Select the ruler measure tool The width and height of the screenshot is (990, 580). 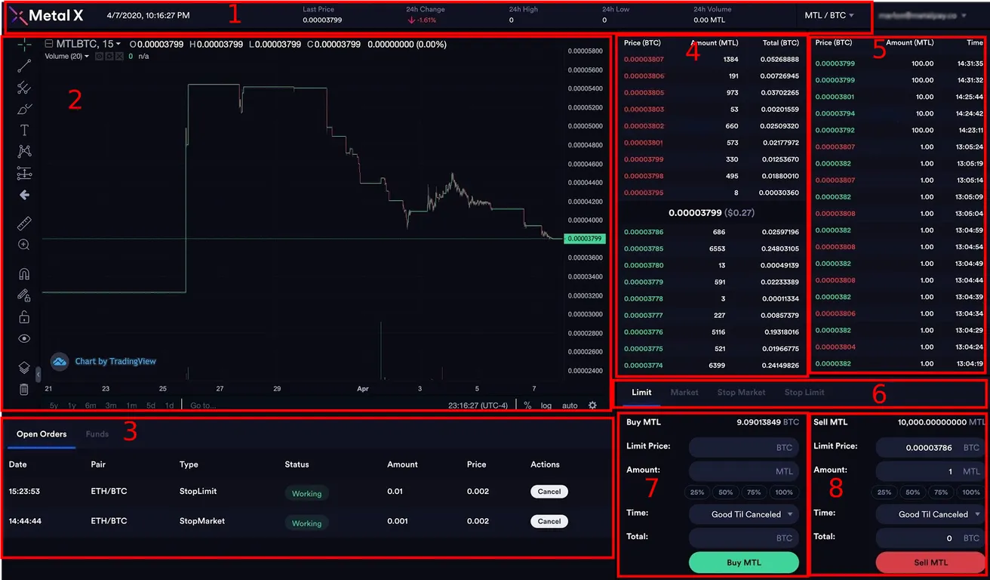[x=24, y=224]
